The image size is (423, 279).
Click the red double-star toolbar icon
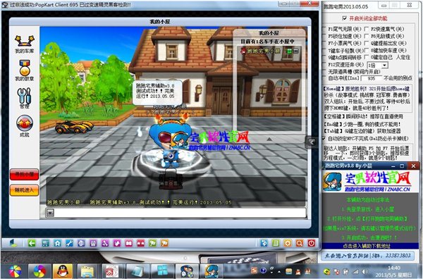[x=141, y=243]
